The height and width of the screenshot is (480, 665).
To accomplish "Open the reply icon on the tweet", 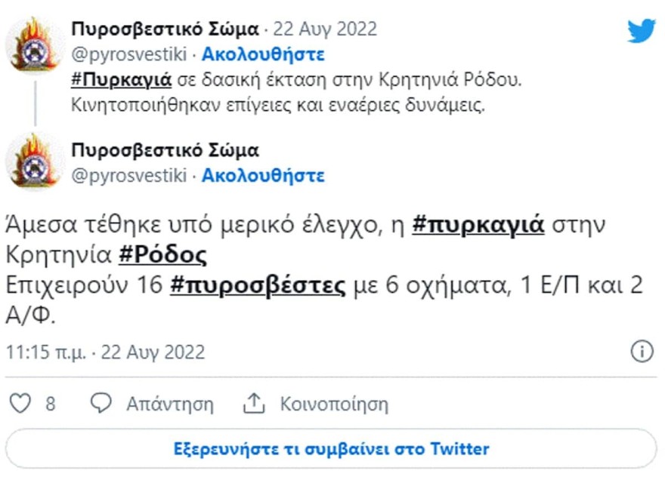I will pos(99,404).
